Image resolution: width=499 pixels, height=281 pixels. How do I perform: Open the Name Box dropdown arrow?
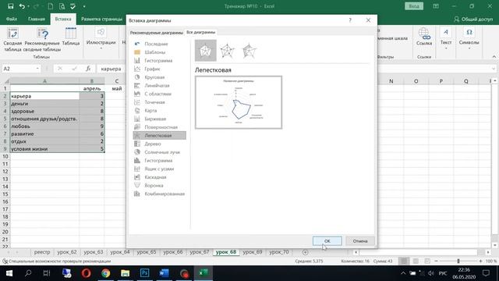coord(37,69)
